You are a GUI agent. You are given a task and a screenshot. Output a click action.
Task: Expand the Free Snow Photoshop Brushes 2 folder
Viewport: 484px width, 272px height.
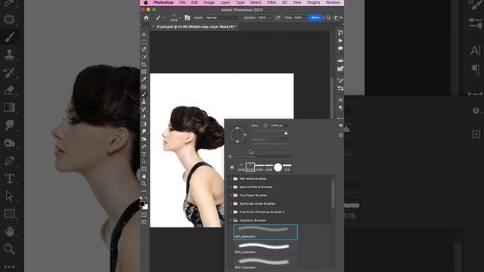click(231, 212)
